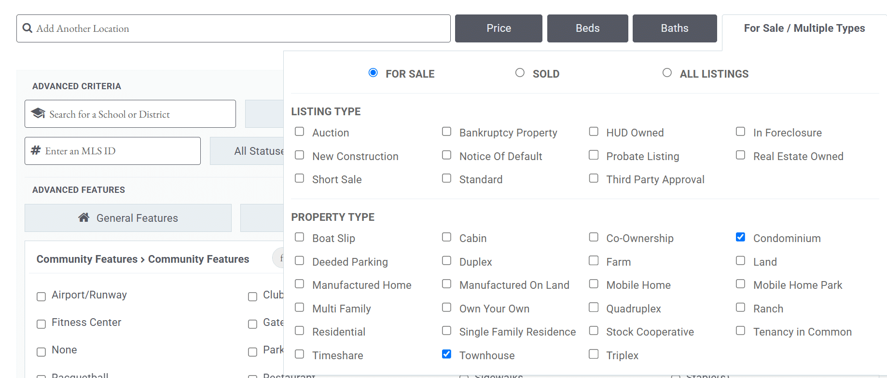Open the Beds filter dropdown
This screenshot has height=378, width=887.
pyautogui.click(x=587, y=28)
